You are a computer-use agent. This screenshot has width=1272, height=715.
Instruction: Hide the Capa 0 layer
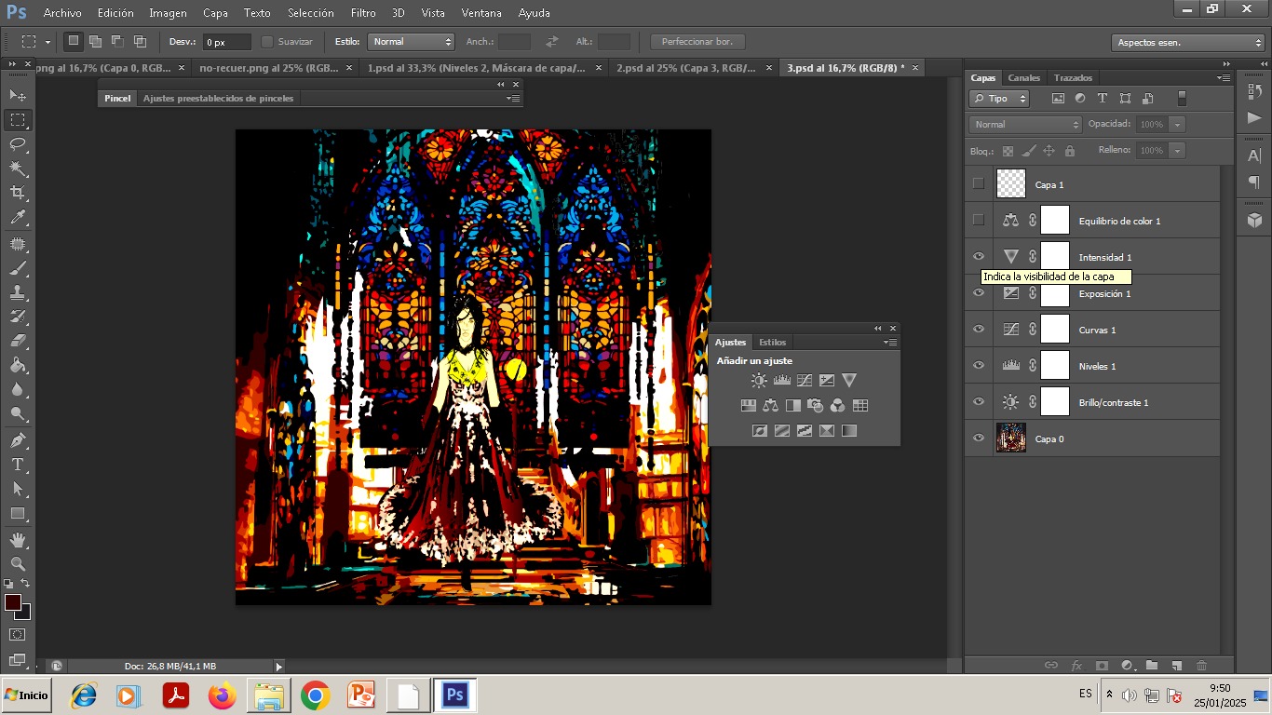978,438
